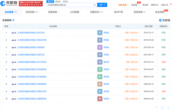Open the 专业版 link

145,5
